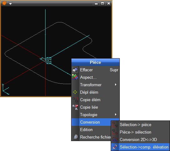Click the Pièce menu header

pos(95,62)
